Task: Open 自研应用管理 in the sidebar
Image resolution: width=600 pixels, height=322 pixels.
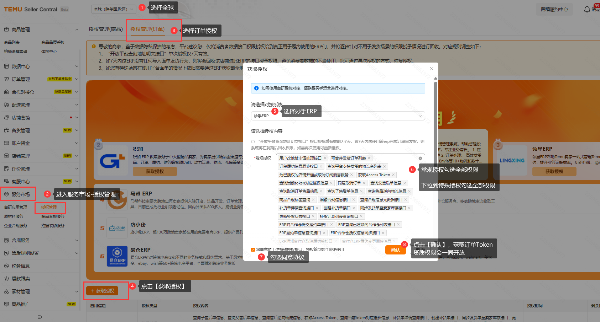Action: pos(15,207)
